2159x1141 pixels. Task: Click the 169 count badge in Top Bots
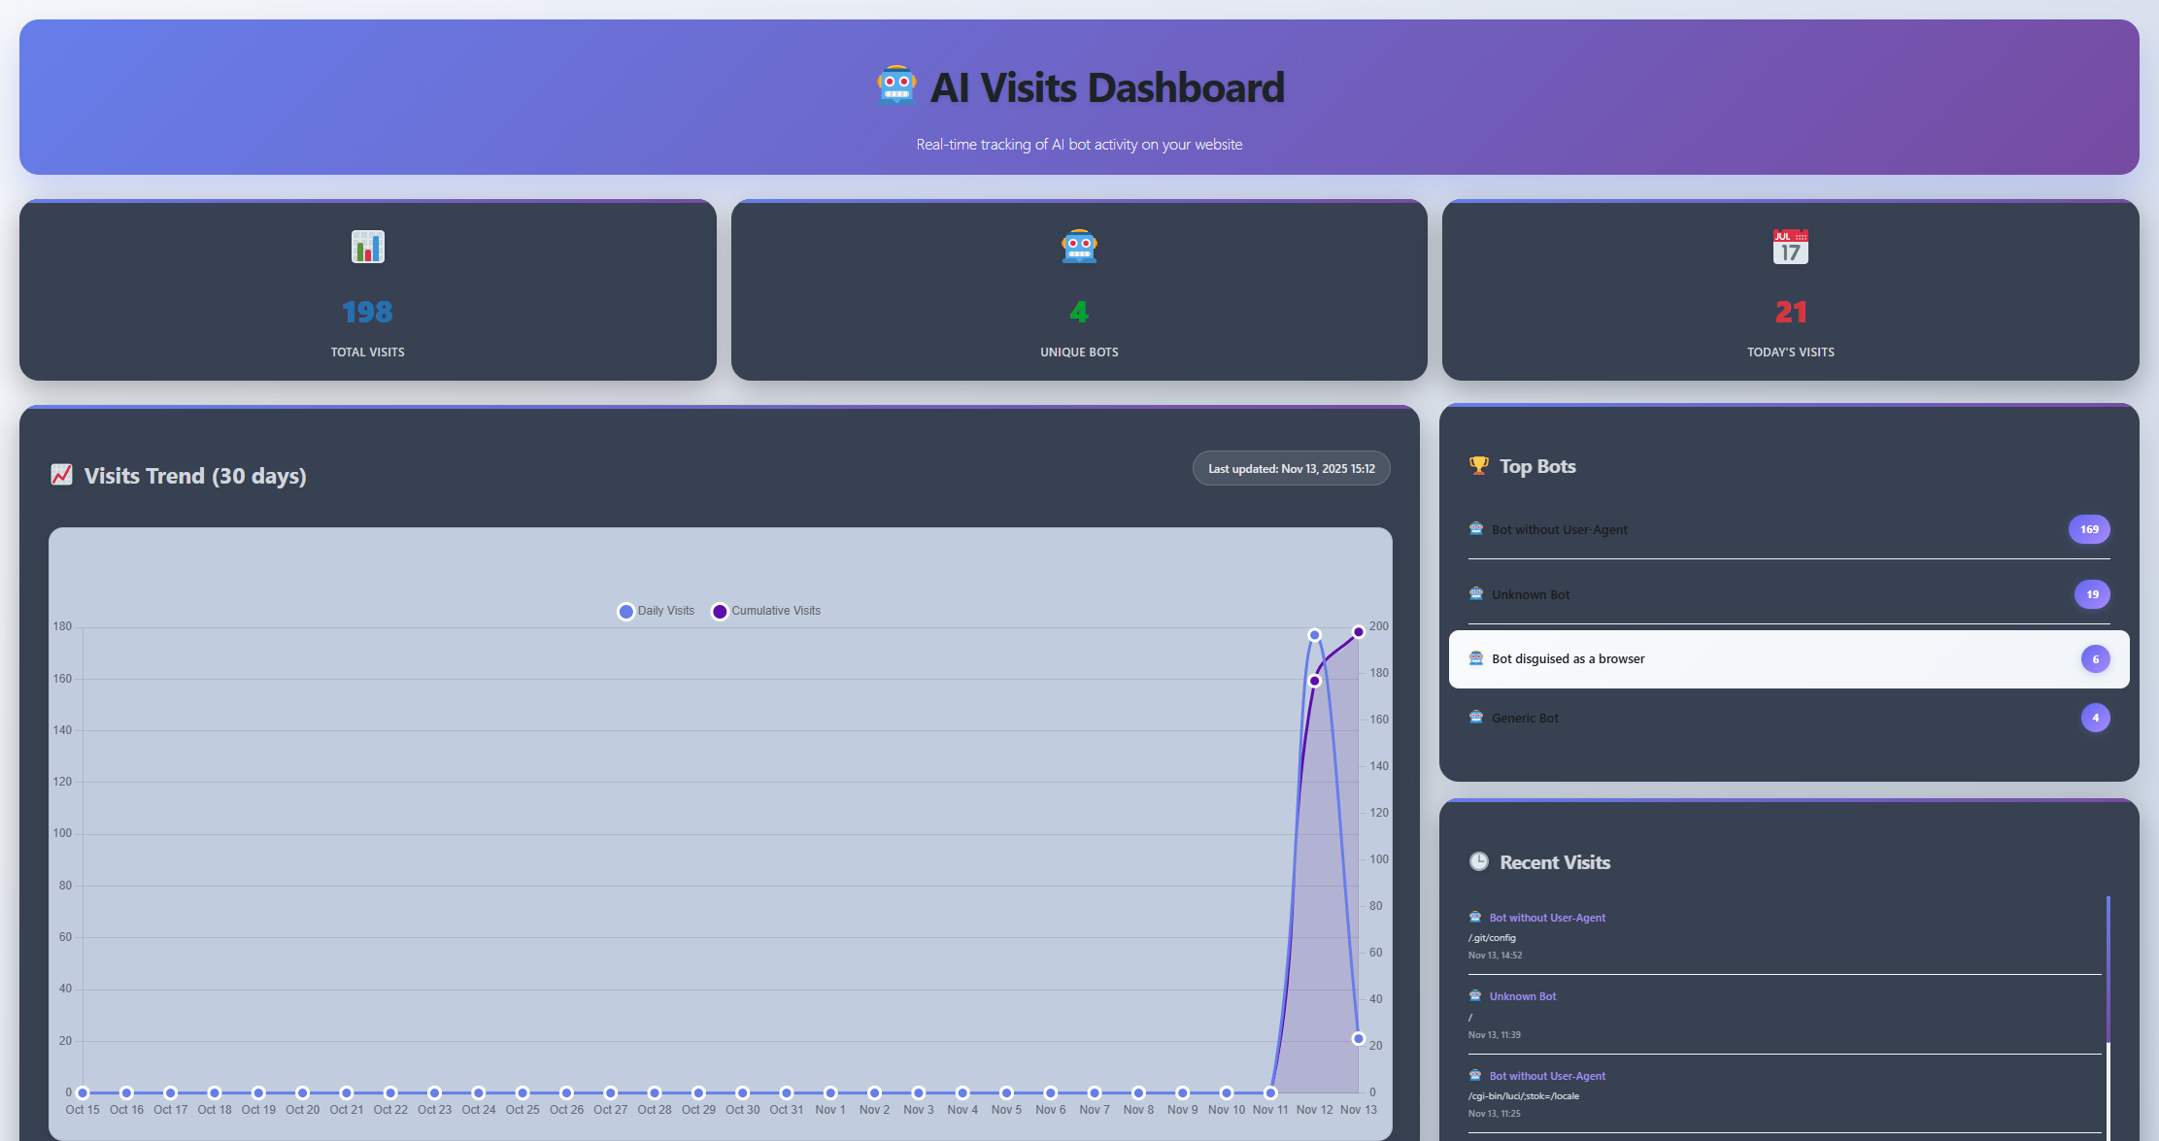[x=2089, y=529]
